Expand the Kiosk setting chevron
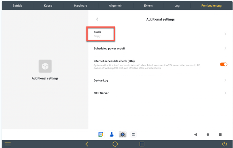233x148 pixels. 225,34
